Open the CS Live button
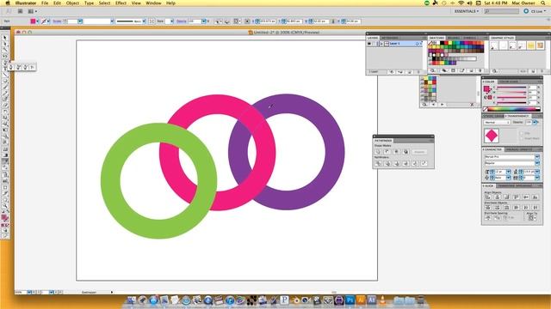 tap(535, 11)
